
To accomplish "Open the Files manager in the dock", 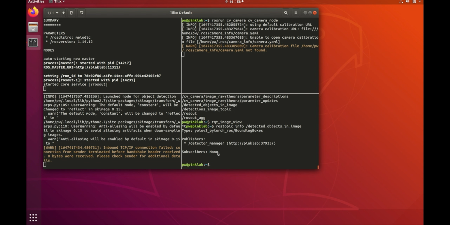I will [33, 27].
